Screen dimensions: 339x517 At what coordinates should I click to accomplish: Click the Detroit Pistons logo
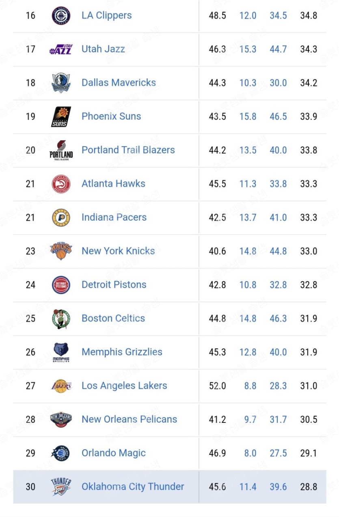pyautogui.click(x=61, y=285)
